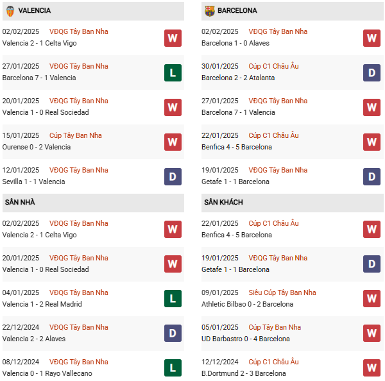Viewport: 385px width, 381px height.
Task: Click D badge for Valencia 2-2 Alaves
Action: click(173, 334)
